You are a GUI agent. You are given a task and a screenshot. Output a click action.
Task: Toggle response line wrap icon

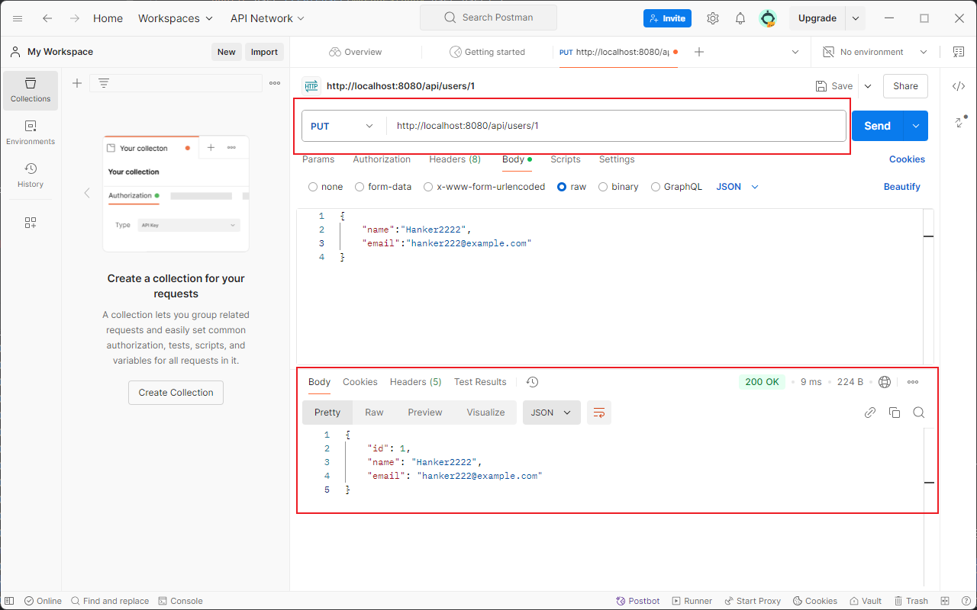599,413
